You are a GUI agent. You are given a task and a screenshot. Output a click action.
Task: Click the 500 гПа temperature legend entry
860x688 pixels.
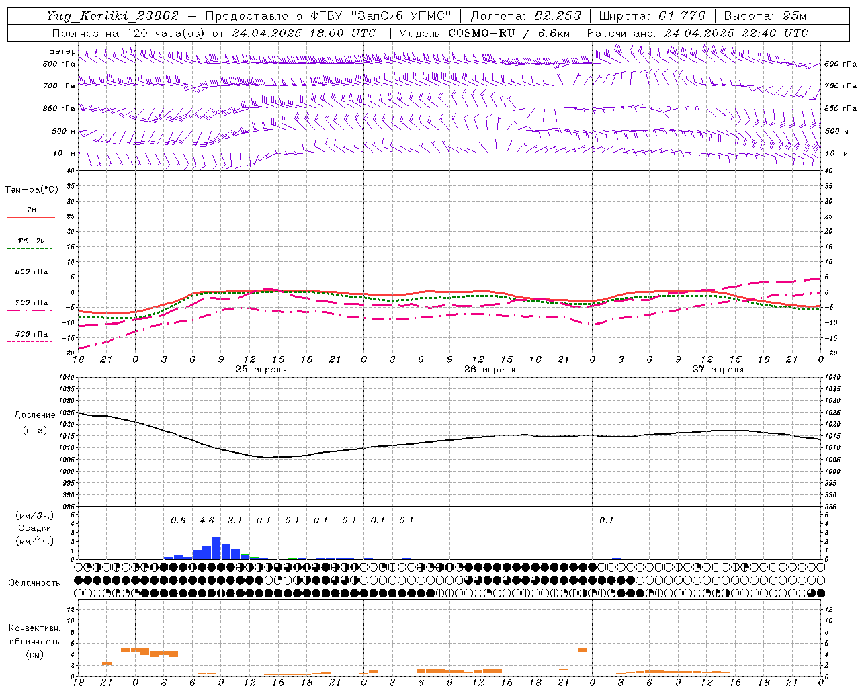(31, 334)
